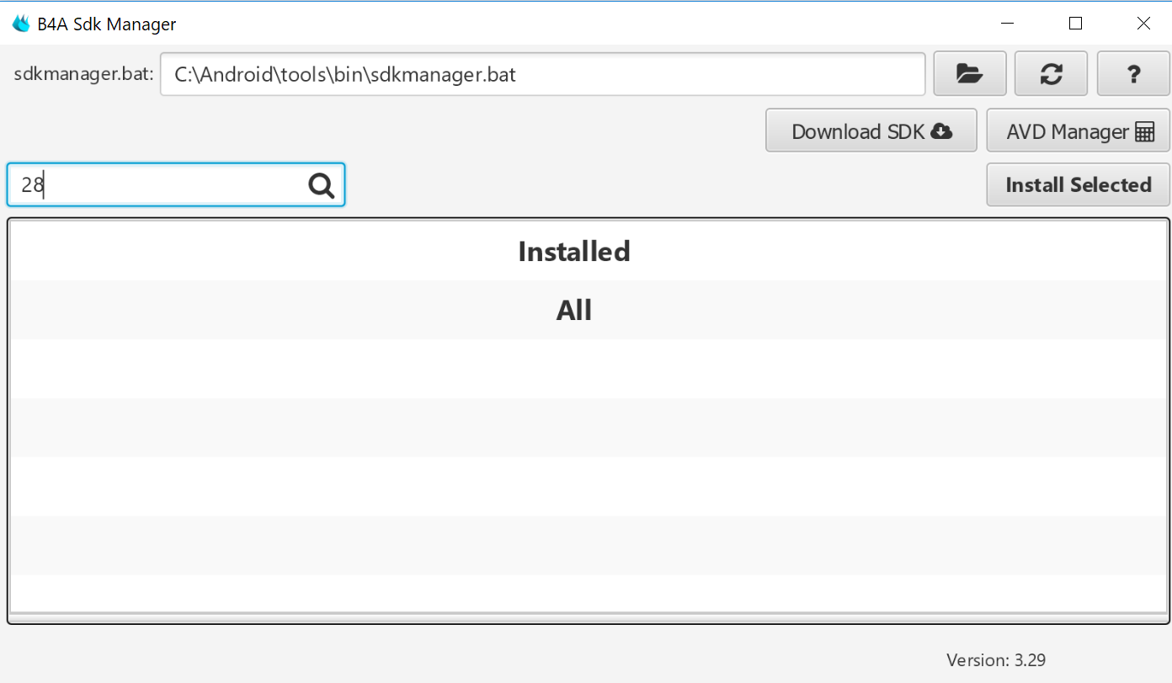Click the B4A Sdk Manager app icon
This screenshot has width=1172, height=683.
[x=21, y=24]
